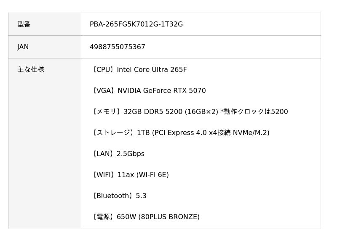Viewport: 337px width, 241px height.
Task: Select the 650W (80PLUS BRONZE) text
Action: pos(158,217)
